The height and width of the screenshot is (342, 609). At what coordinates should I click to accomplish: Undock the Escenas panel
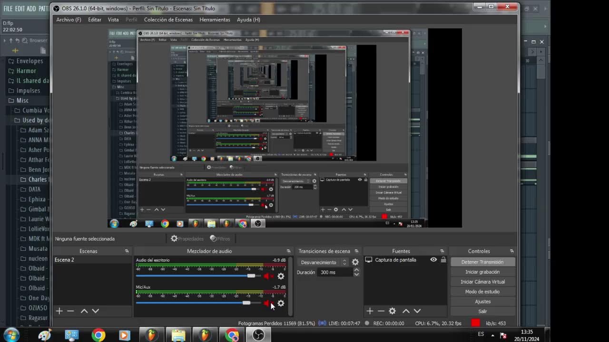click(127, 251)
